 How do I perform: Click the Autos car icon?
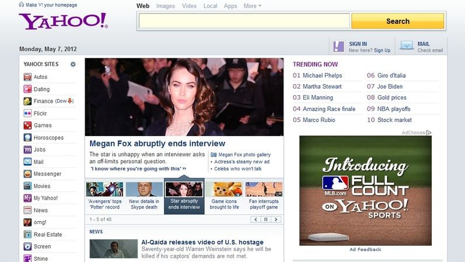[27, 77]
